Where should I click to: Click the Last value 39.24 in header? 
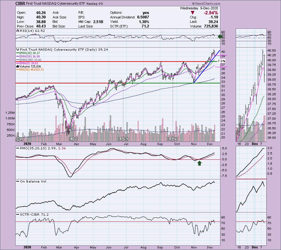click(213, 22)
